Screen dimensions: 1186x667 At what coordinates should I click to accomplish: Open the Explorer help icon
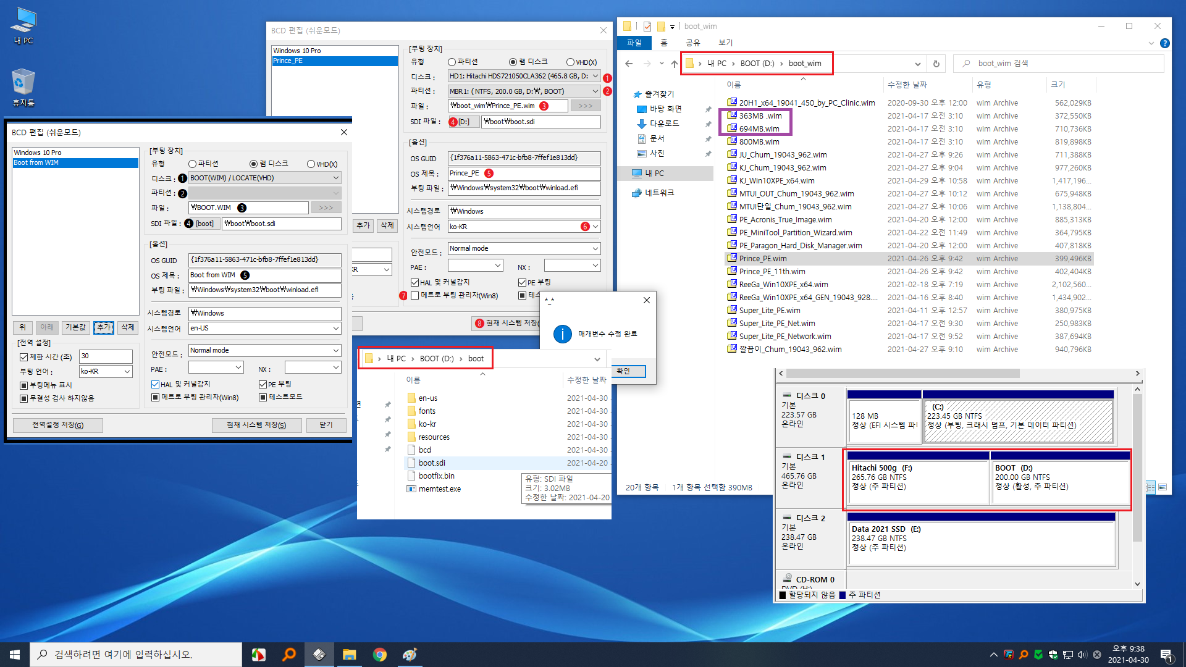1164,43
